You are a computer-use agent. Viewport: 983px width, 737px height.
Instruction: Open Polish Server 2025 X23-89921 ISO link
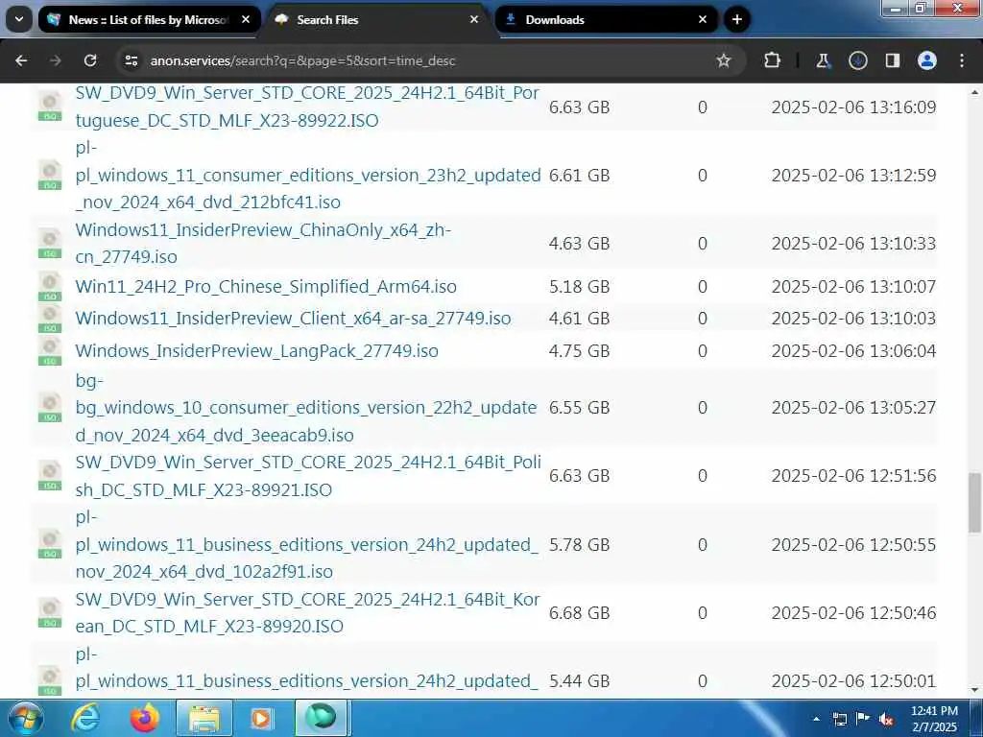point(308,476)
